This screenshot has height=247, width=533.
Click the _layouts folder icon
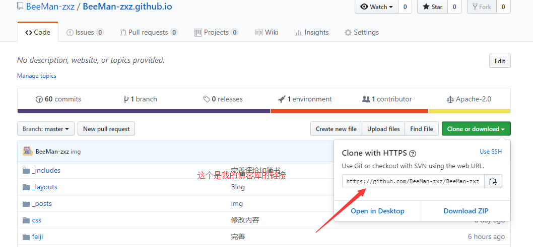(x=26, y=187)
